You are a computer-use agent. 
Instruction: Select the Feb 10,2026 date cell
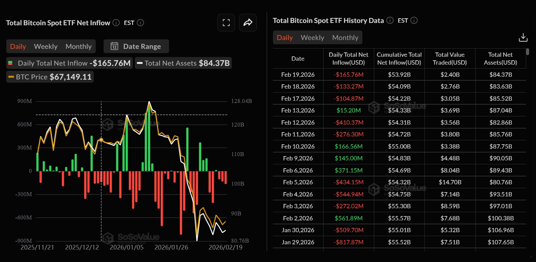(298, 146)
